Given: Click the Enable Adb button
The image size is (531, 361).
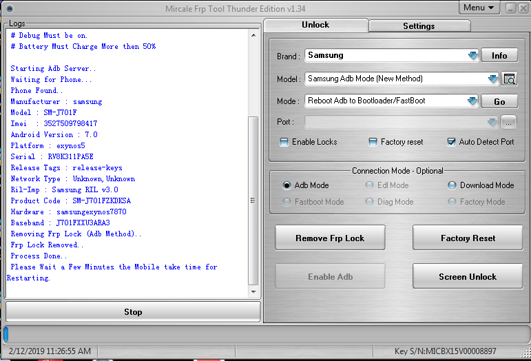Looking at the screenshot, I should click(330, 277).
